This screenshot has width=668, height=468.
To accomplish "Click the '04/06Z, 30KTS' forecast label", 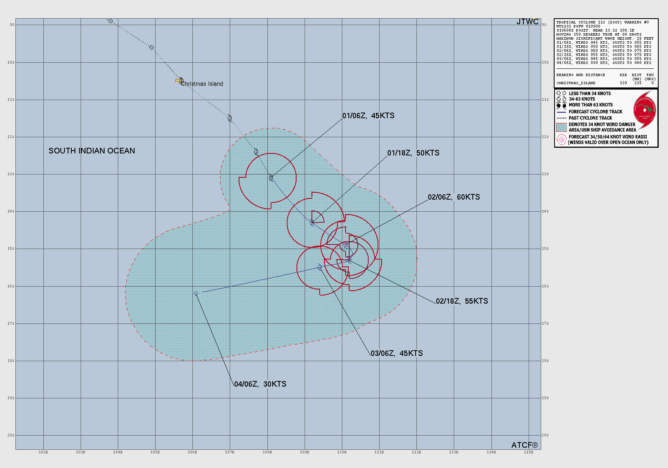I will point(260,384).
